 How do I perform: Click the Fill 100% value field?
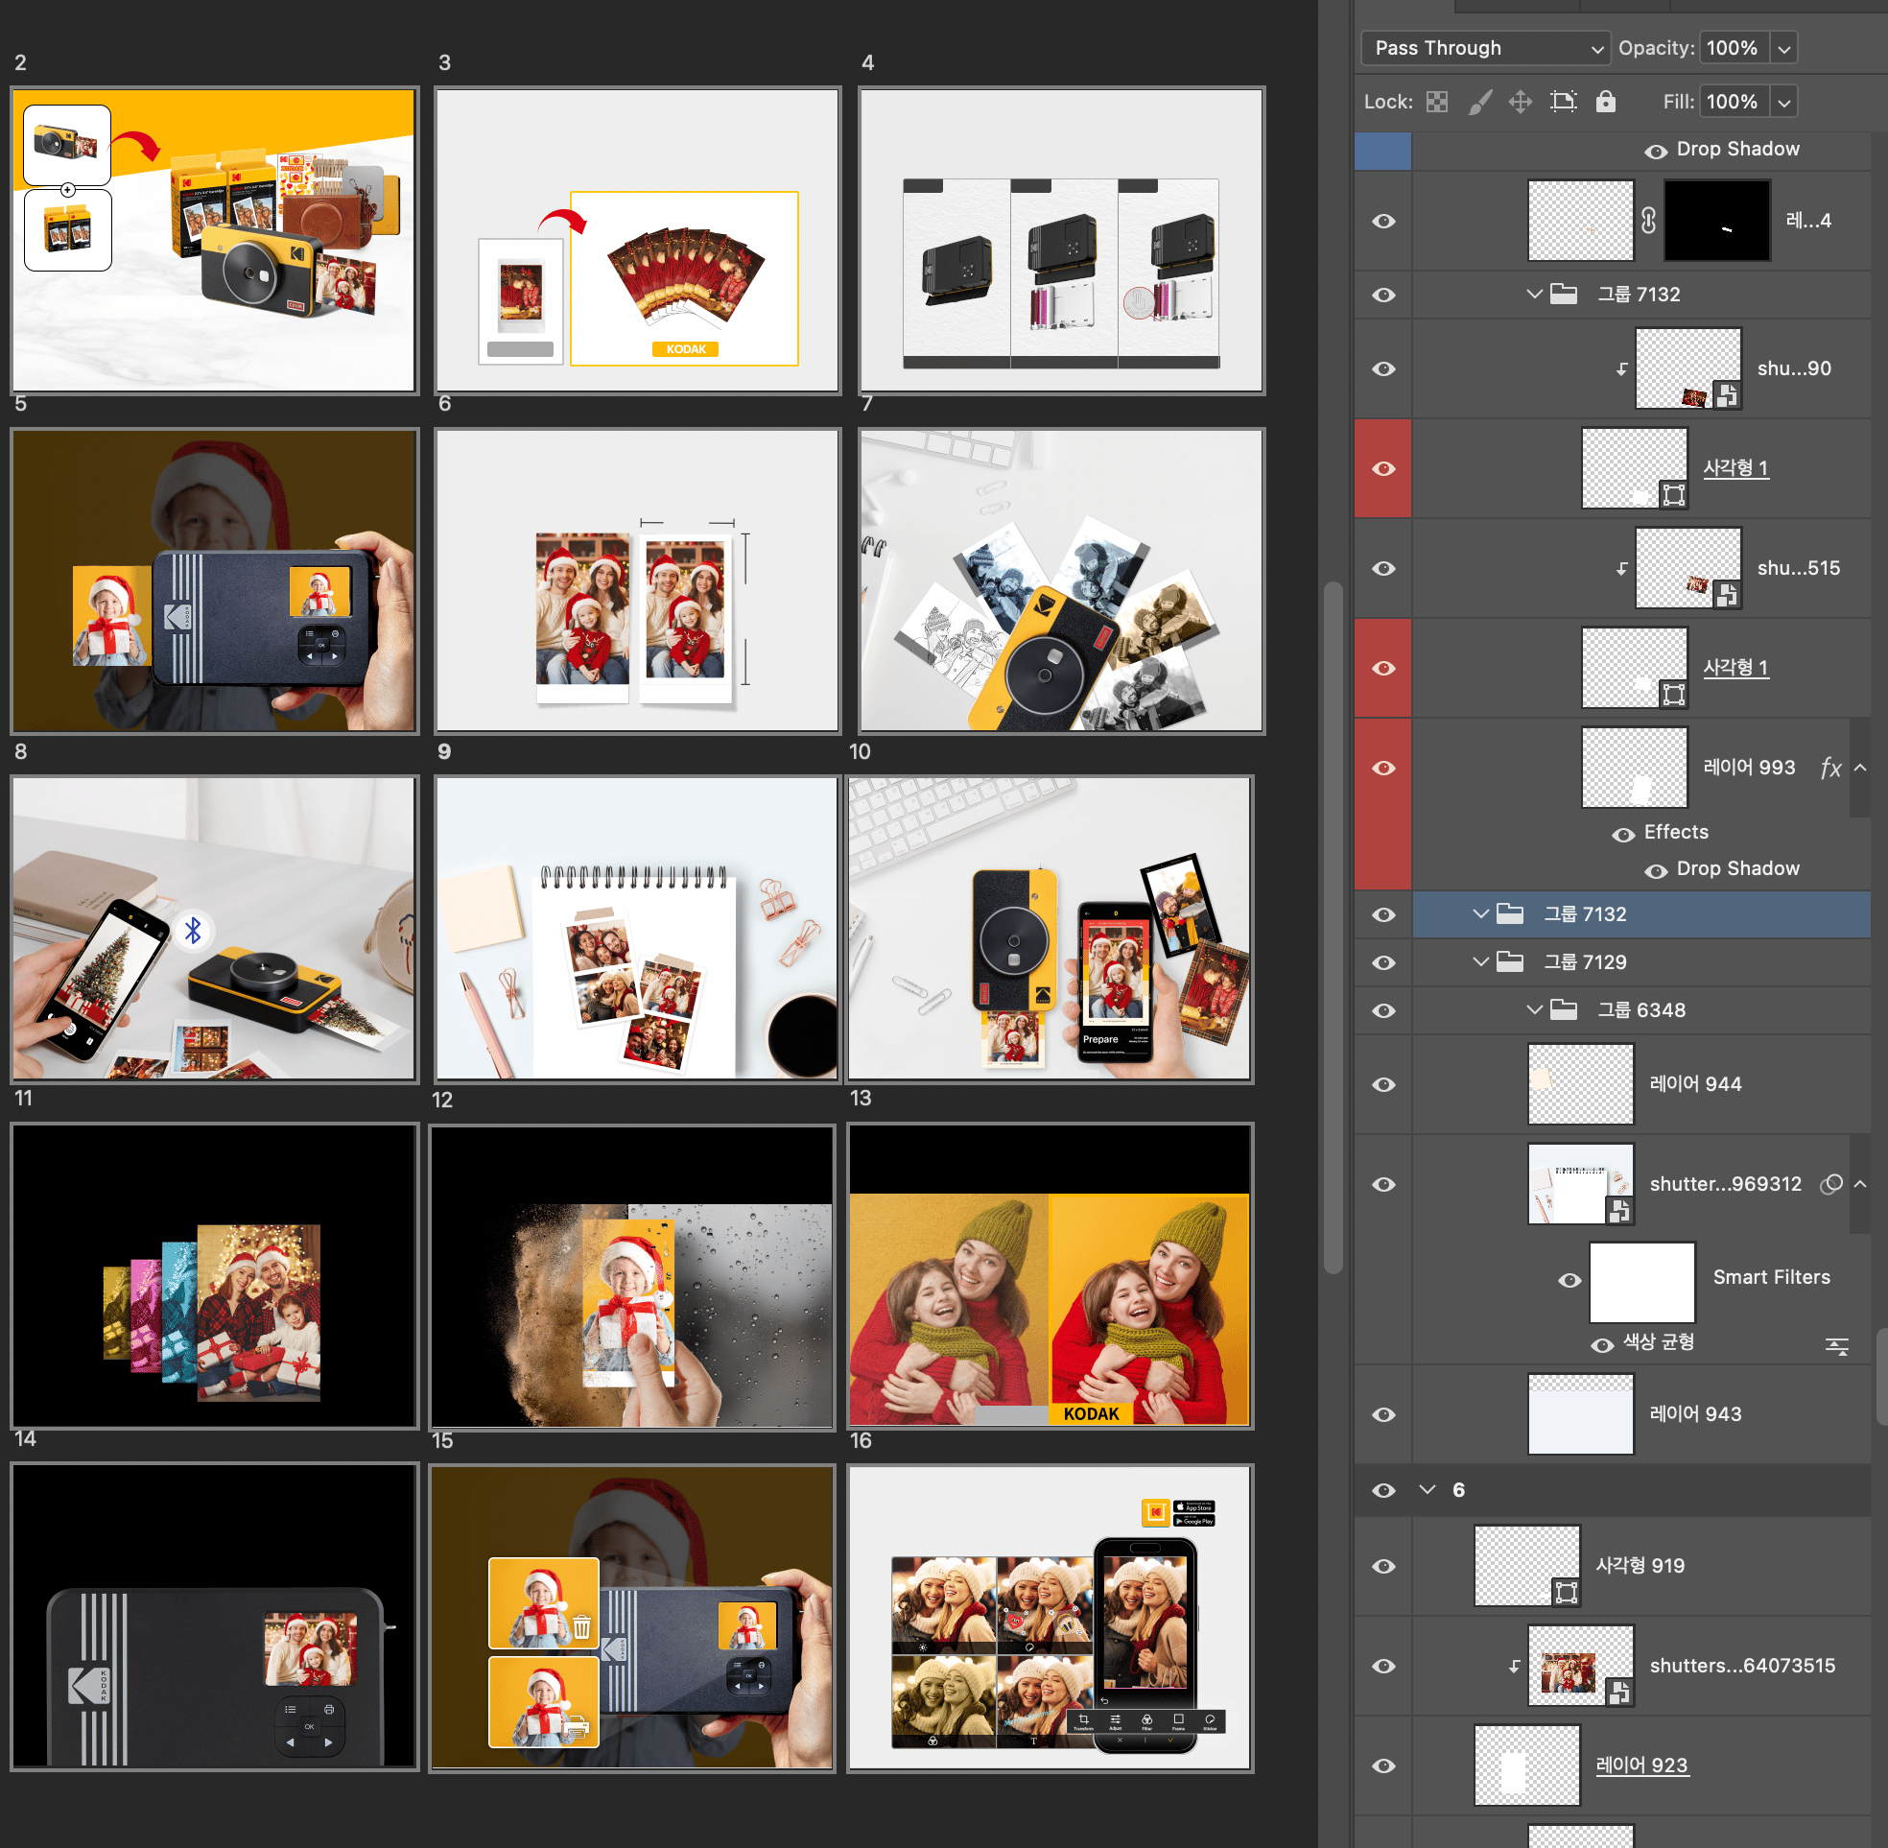[x=1733, y=102]
